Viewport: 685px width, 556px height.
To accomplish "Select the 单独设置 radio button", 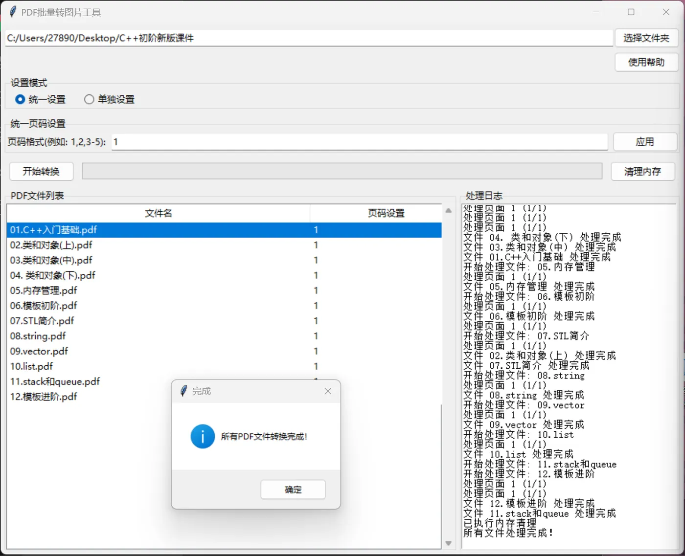I will coord(89,99).
